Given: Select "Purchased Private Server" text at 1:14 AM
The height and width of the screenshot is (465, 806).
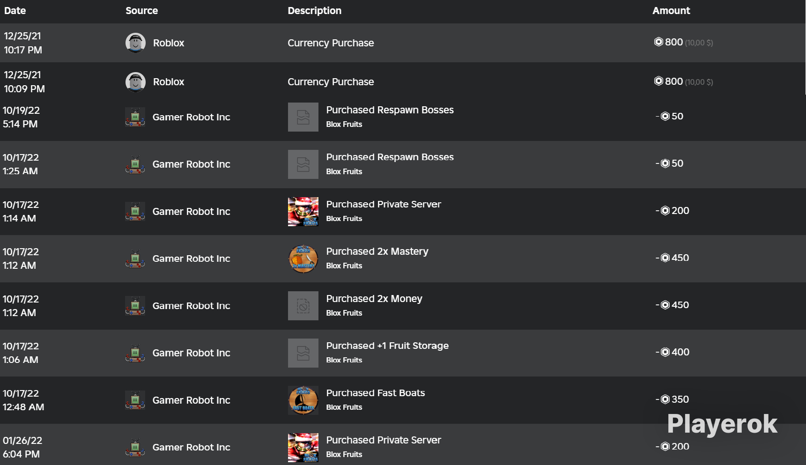Looking at the screenshot, I should 384,204.
